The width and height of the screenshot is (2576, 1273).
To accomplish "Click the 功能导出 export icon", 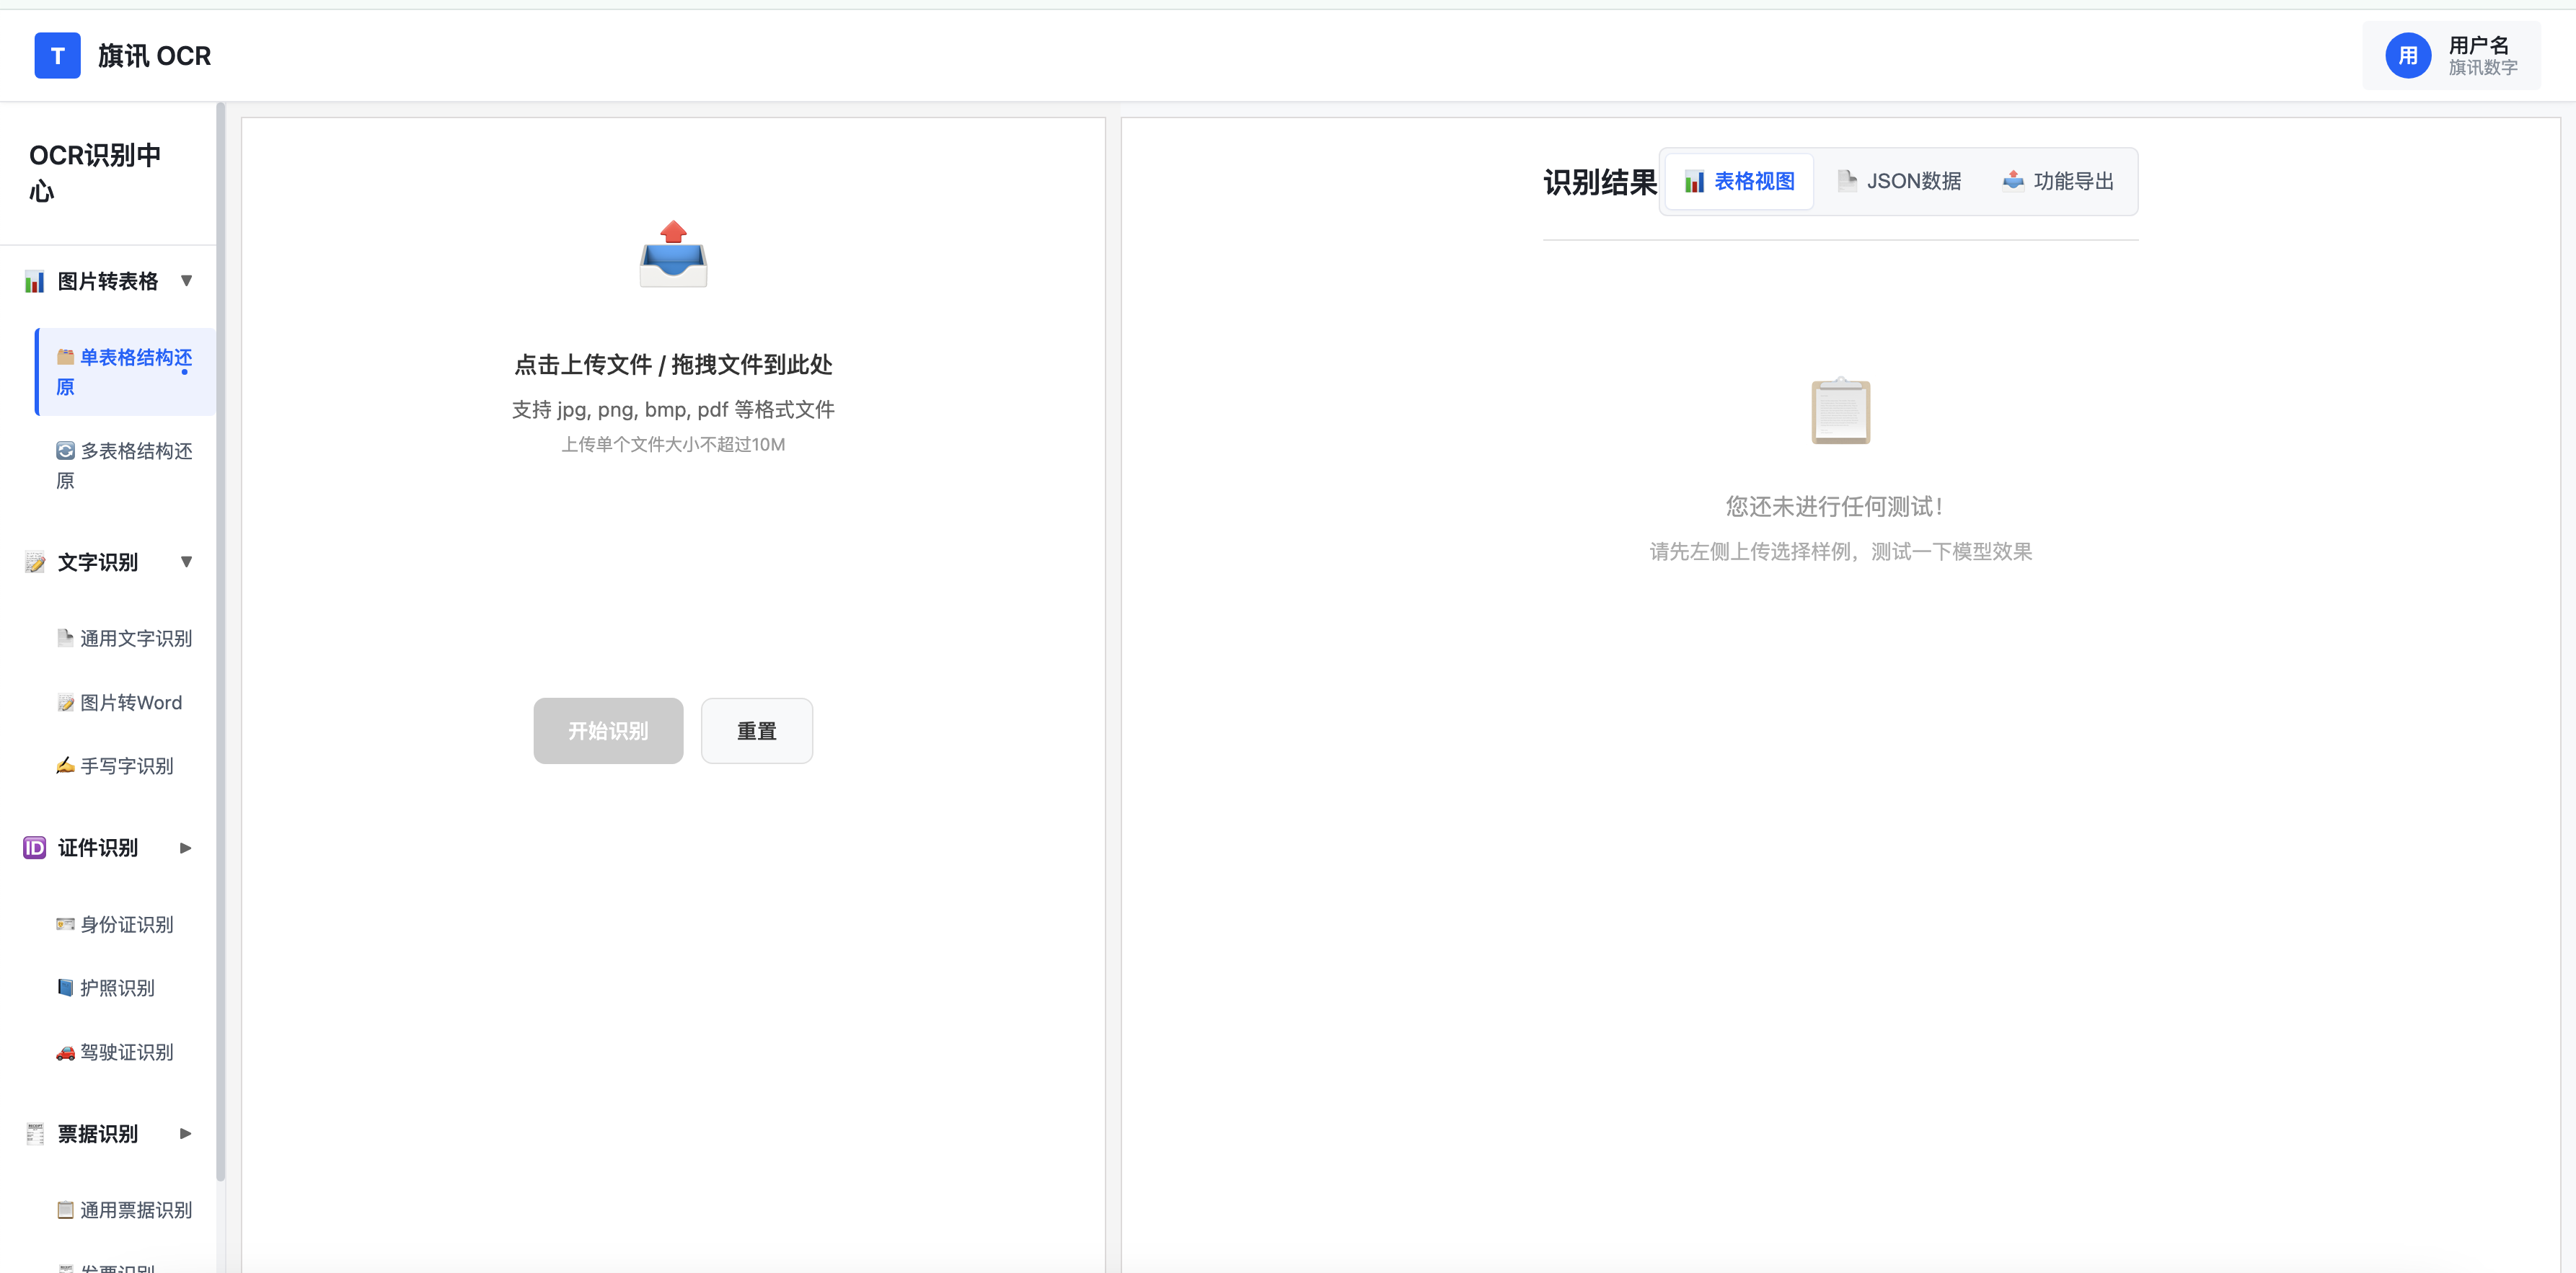I will pyautogui.click(x=2013, y=181).
